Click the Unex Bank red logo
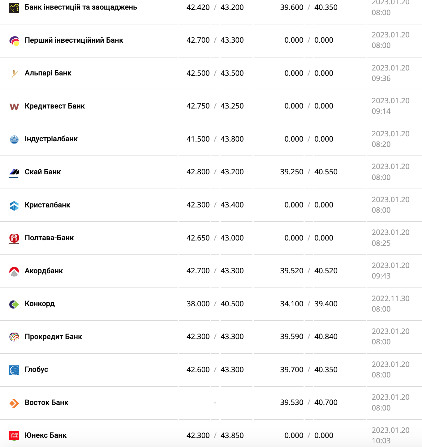Viewport: 422px width, 447px height. click(14, 436)
